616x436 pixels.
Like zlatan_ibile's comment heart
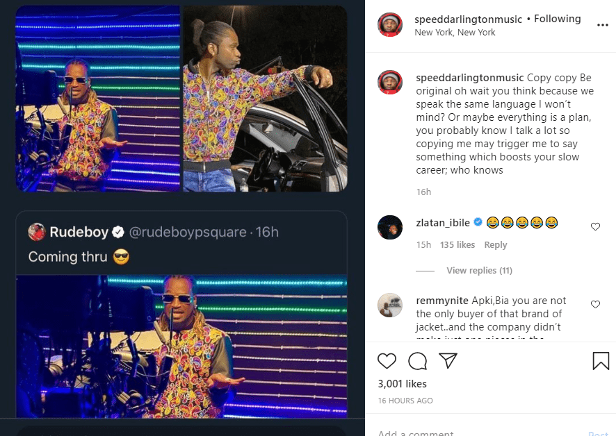point(595,226)
